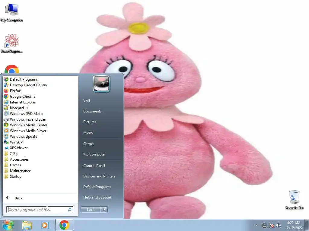Click the volume speaker tray icon

[279, 225]
